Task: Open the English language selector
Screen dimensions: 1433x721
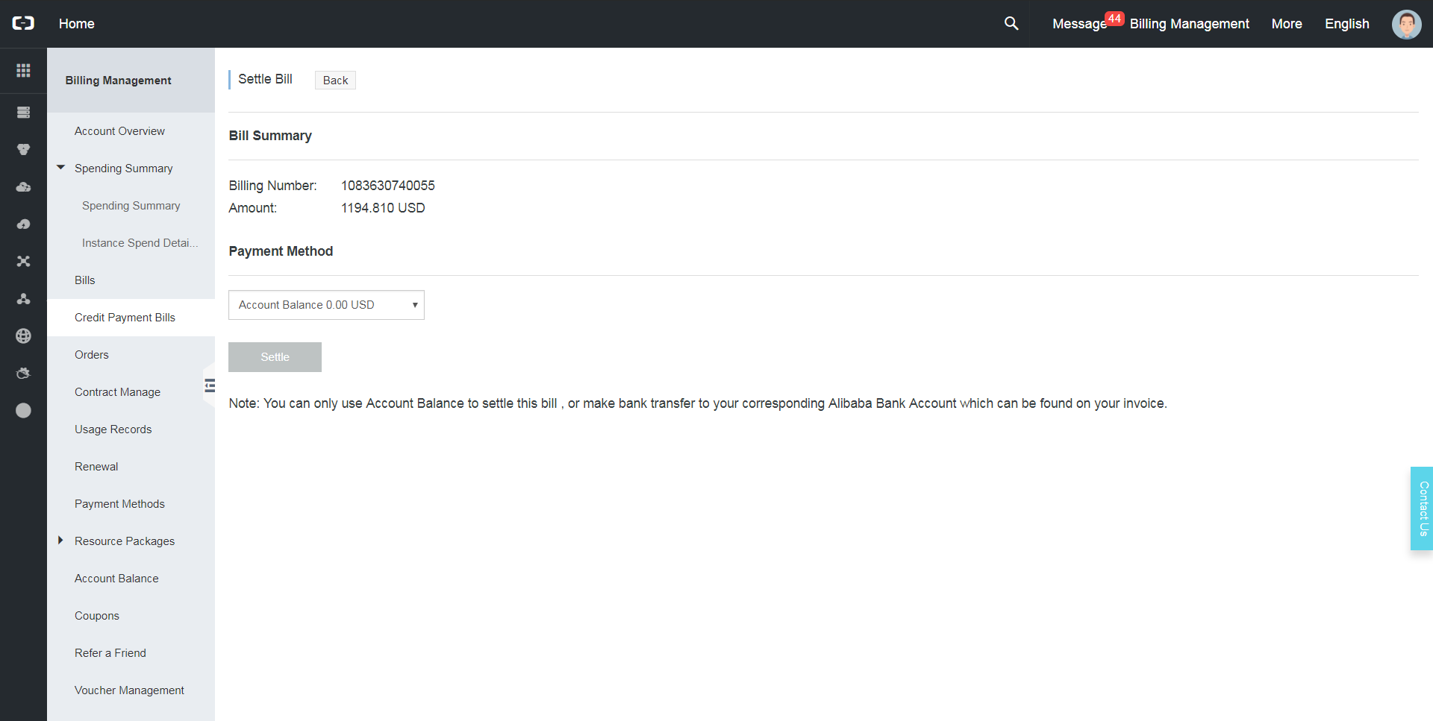Action: click(1346, 24)
